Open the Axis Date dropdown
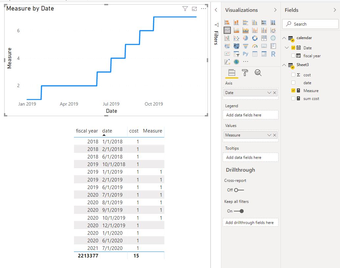340x268 pixels. click(270, 92)
